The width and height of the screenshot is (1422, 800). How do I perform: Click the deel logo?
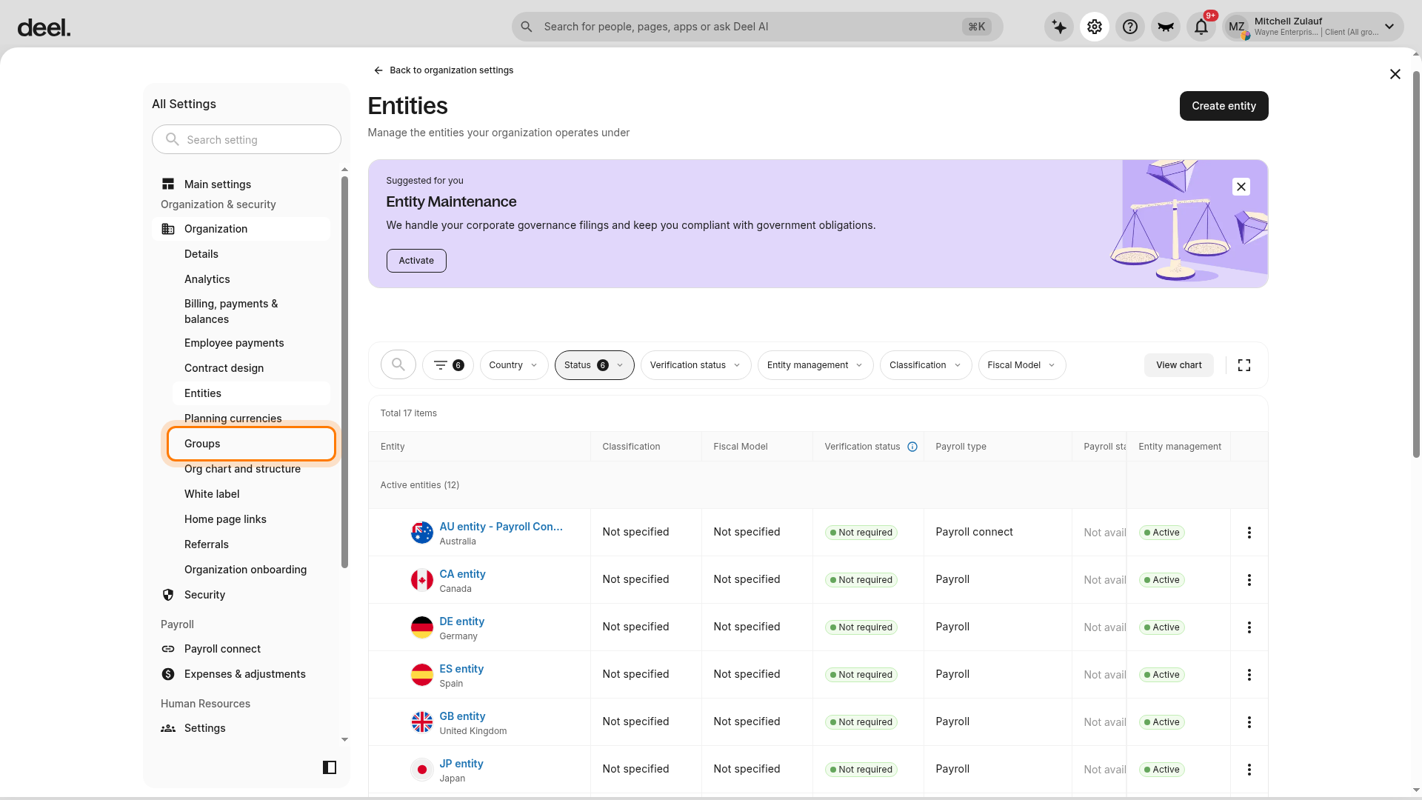pos(44,28)
